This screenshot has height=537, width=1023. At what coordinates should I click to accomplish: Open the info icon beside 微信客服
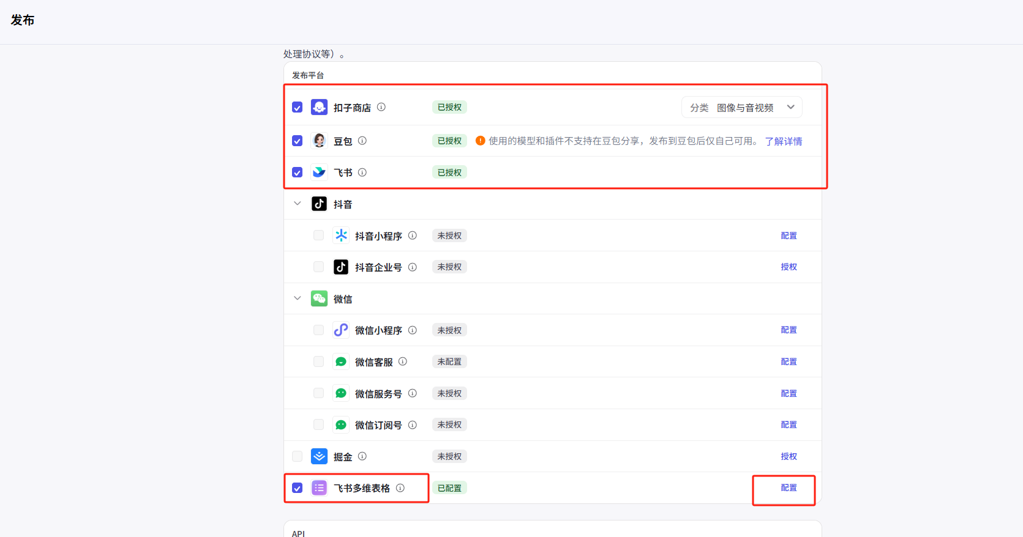tap(403, 361)
